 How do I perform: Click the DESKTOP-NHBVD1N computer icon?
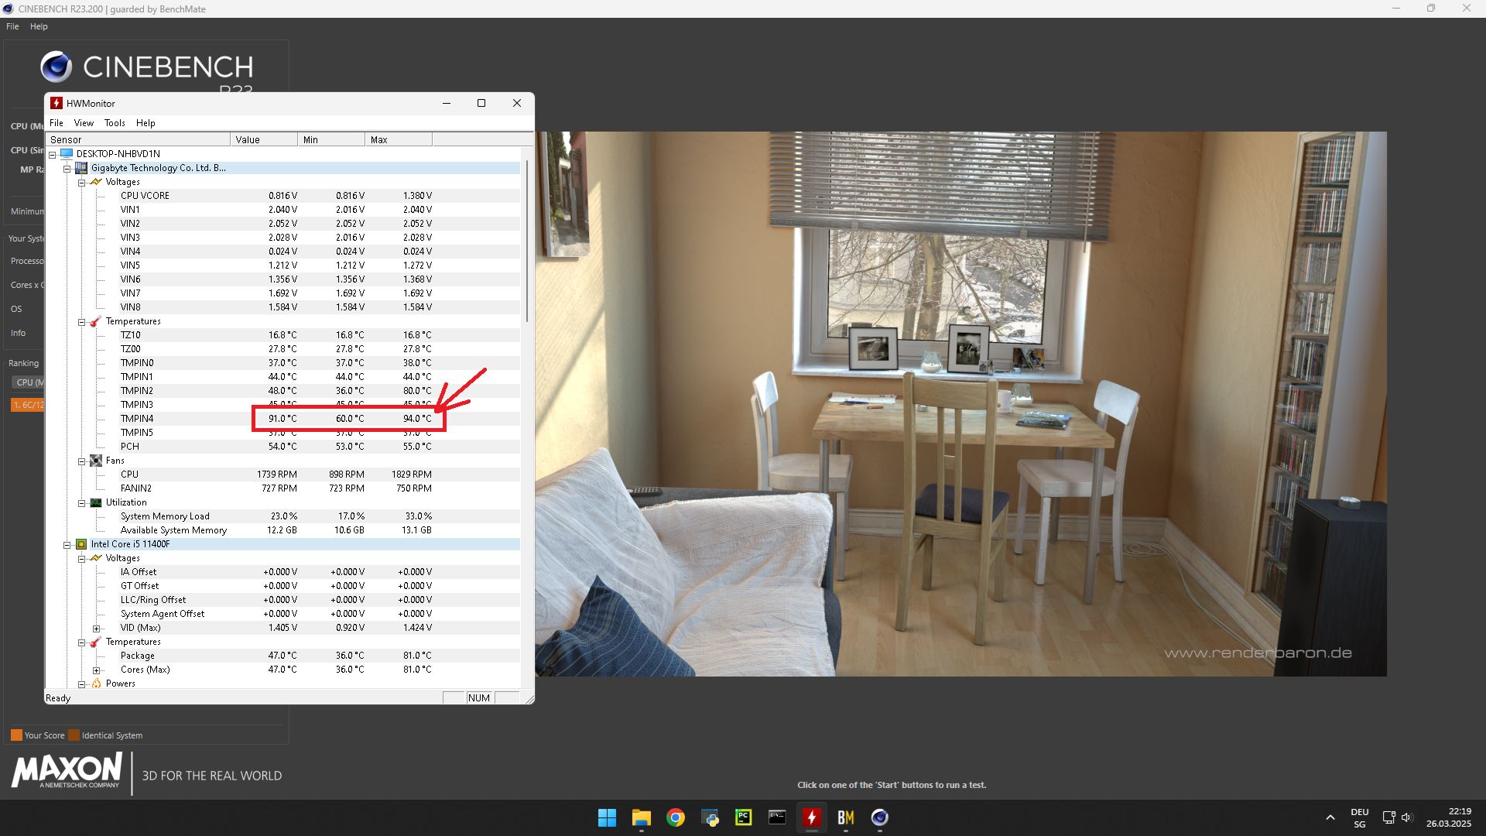pyautogui.click(x=67, y=154)
